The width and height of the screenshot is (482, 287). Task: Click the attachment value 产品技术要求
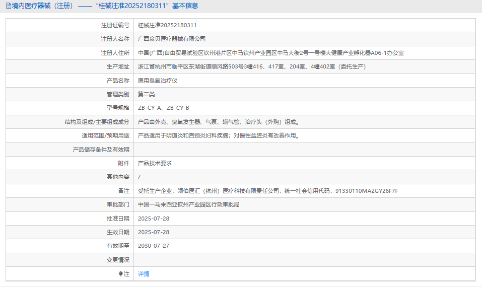click(155, 163)
